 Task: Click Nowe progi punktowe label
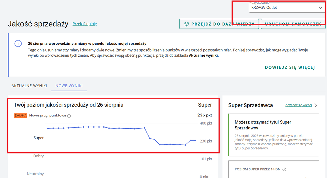click(x=47, y=116)
